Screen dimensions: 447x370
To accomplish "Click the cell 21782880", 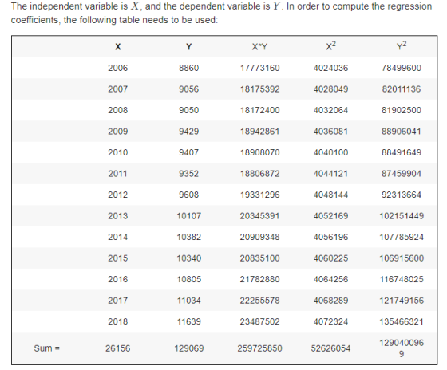I will point(259,279).
